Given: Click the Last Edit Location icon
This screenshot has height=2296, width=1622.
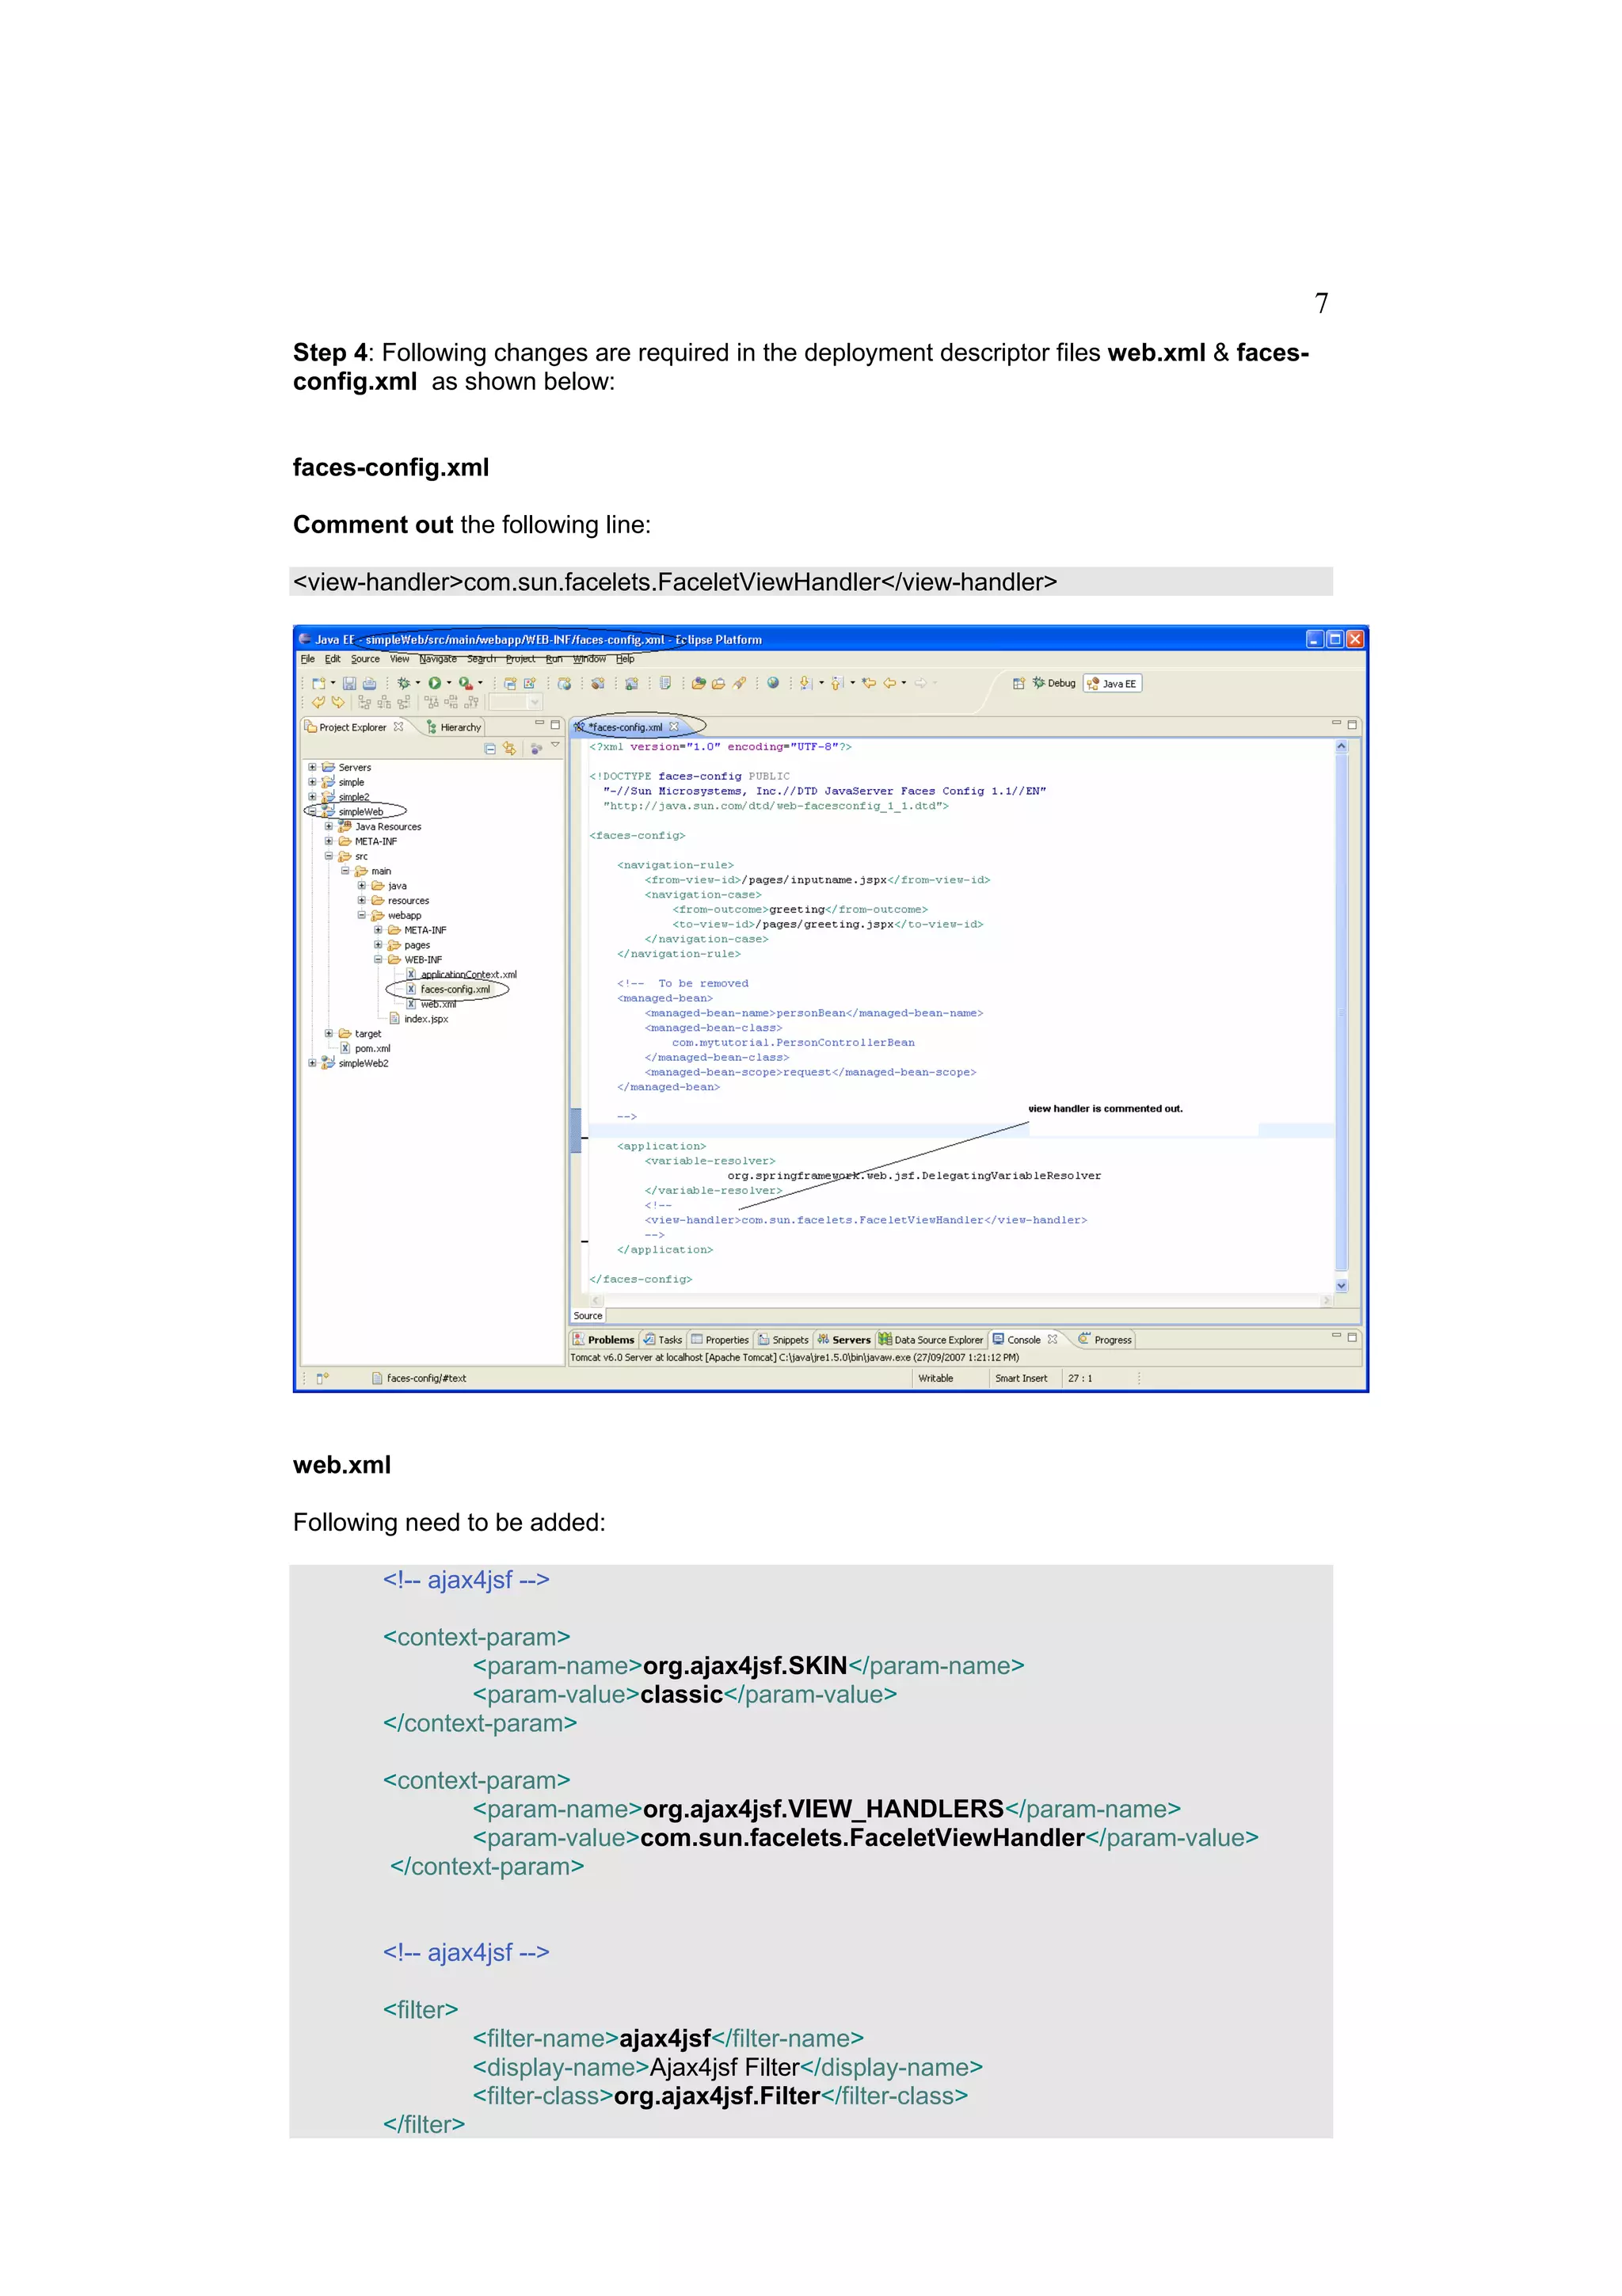Looking at the screenshot, I should [869, 684].
